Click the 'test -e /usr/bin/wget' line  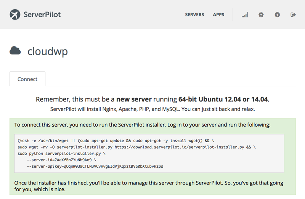pos(116,141)
